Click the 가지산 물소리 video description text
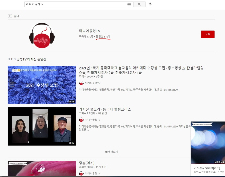The height and width of the screenshot is (177, 225). click(135, 128)
